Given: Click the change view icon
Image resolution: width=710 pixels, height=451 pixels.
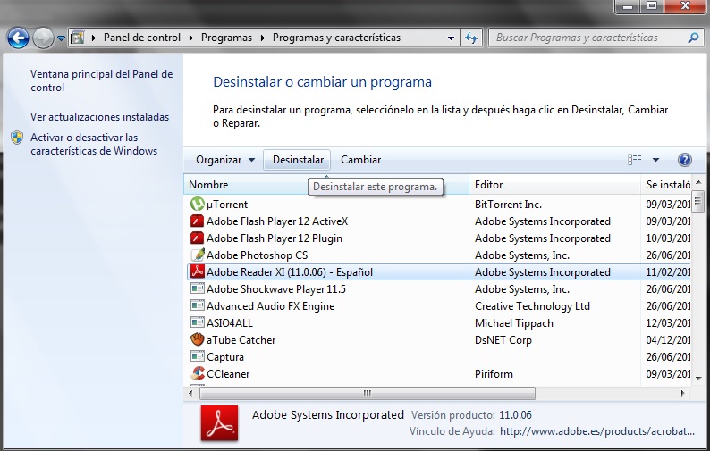Looking at the screenshot, I should pyautogui.click(x=634, y=160).
